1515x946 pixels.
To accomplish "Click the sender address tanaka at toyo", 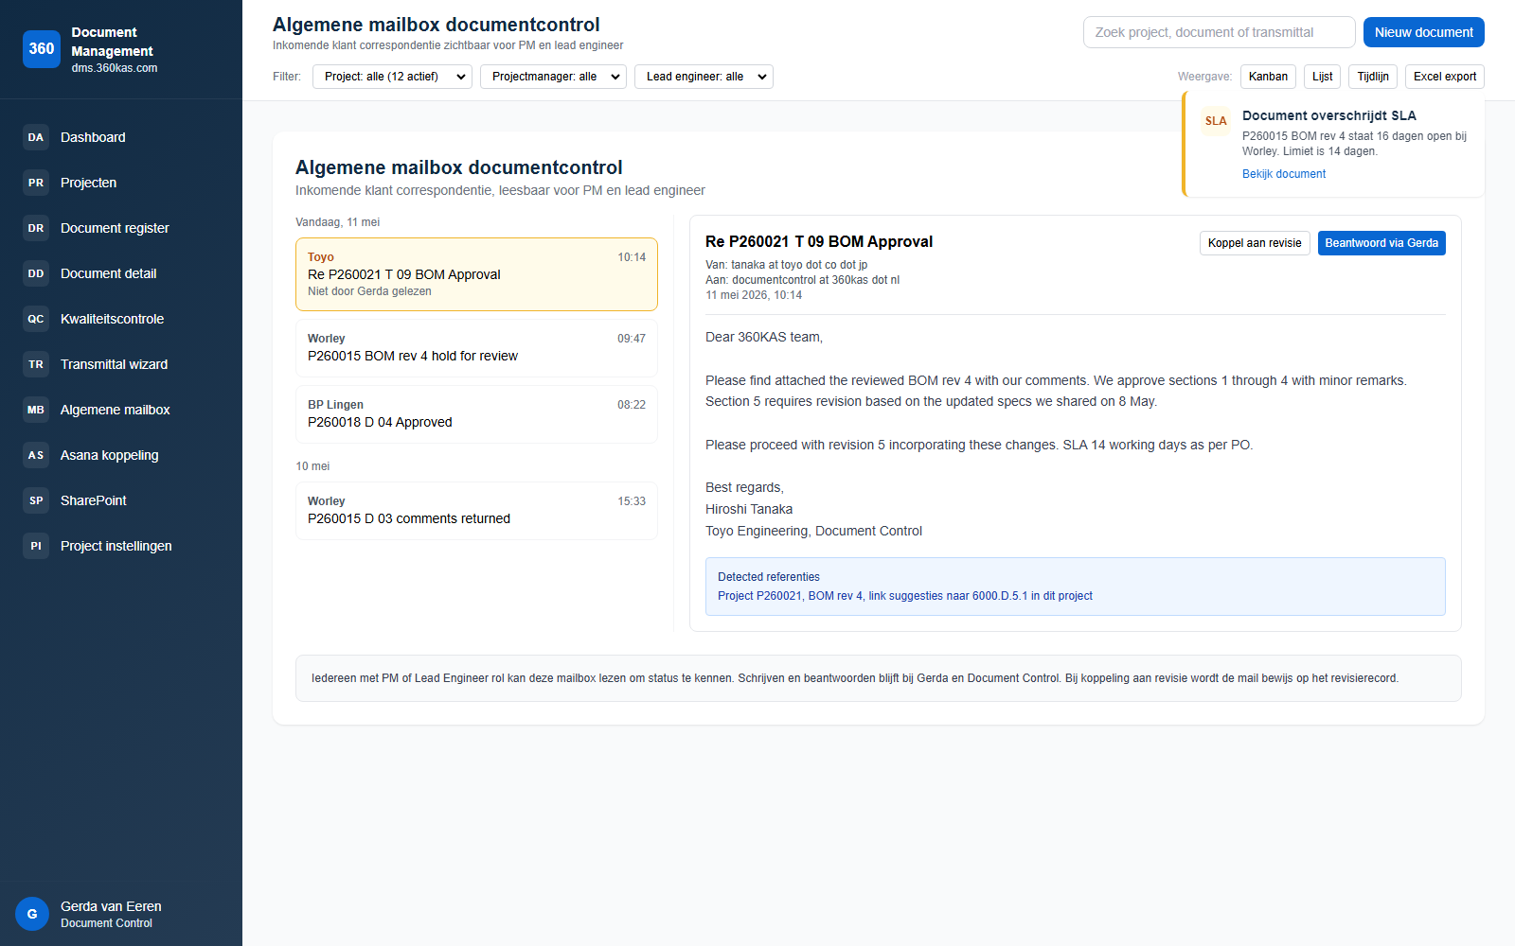I will click(786, 265).
